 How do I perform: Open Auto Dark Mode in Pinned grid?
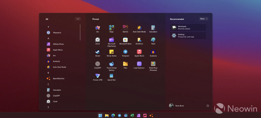(x=139, y=29)
